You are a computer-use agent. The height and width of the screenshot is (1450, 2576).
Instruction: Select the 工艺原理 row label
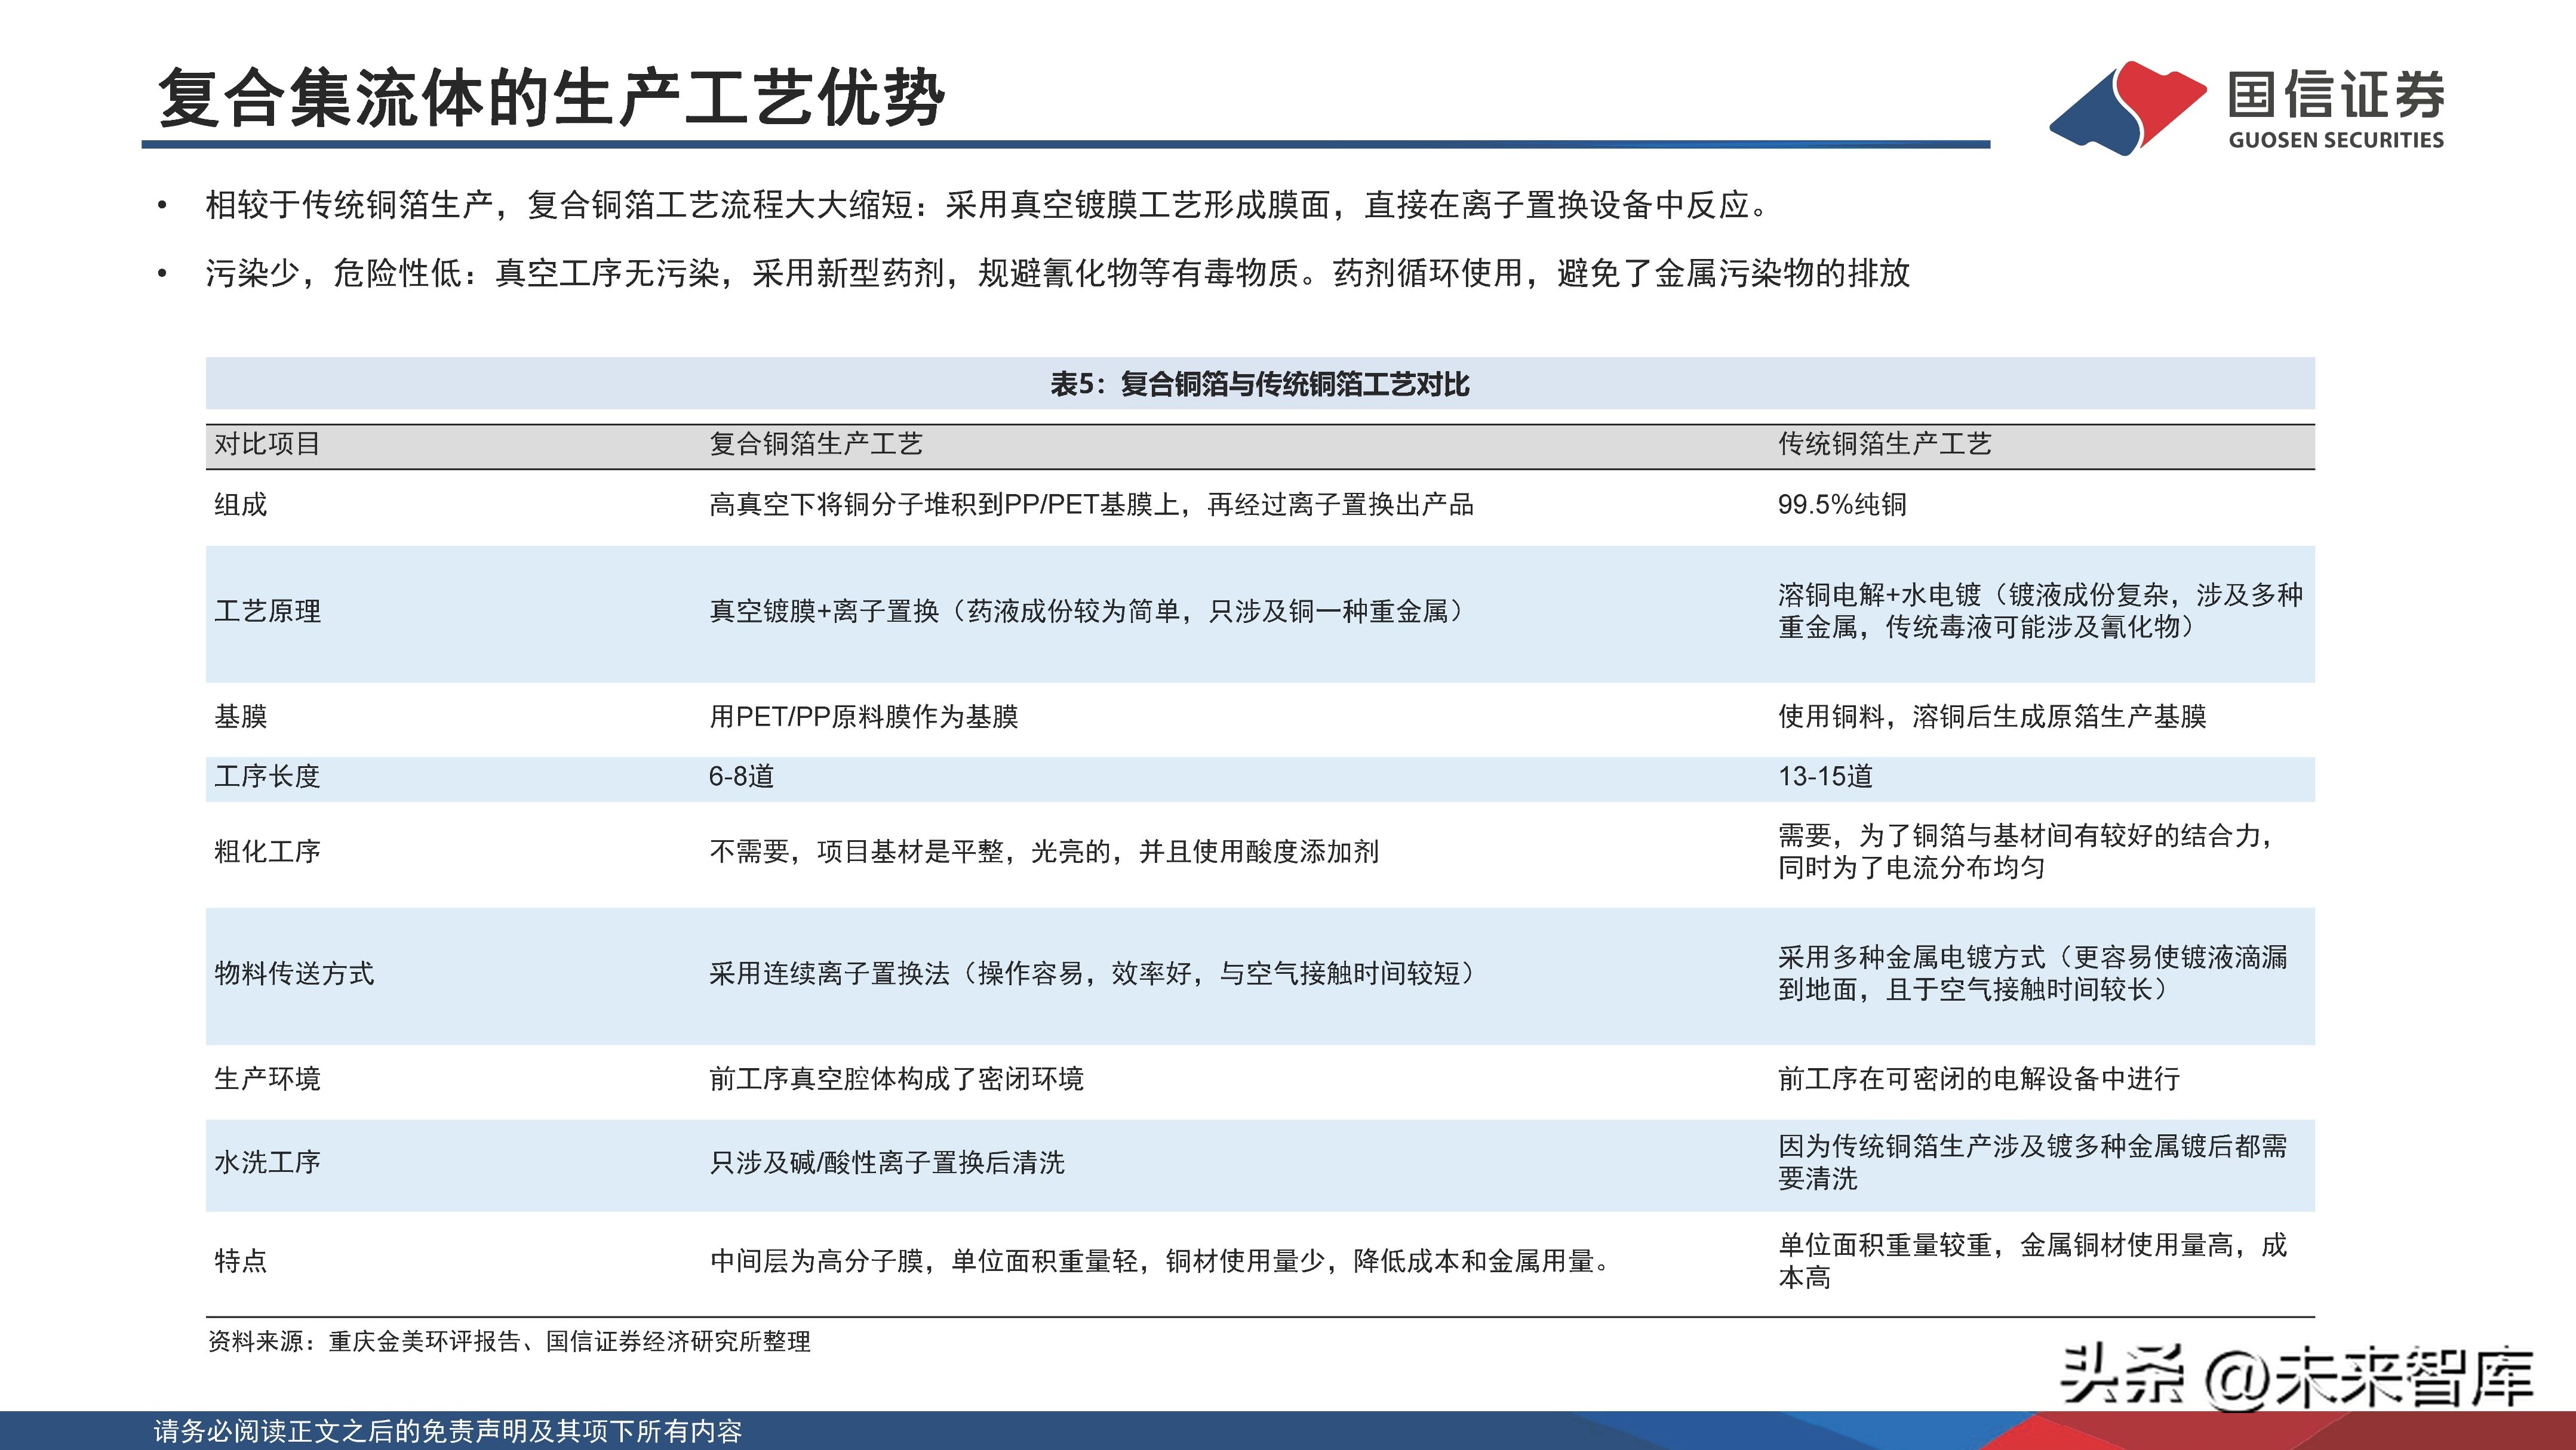(x=267, y=612)
